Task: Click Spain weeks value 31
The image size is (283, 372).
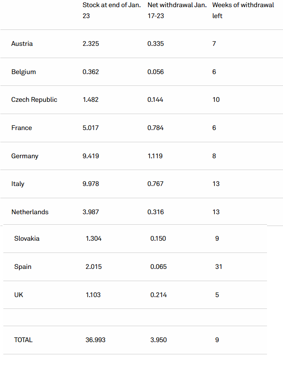Action: click(x=219, y=267)
